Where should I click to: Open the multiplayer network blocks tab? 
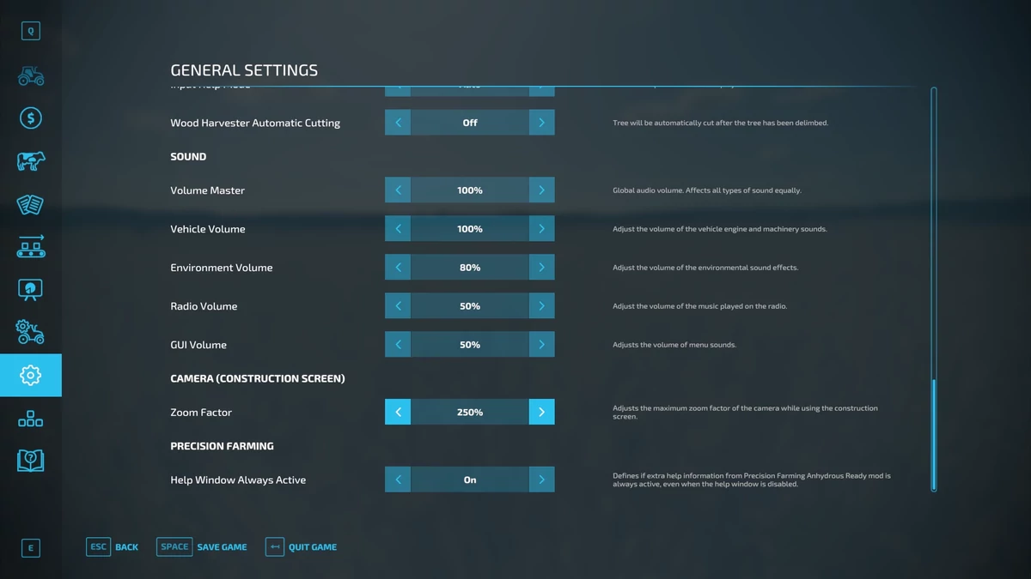pos(31,419)
